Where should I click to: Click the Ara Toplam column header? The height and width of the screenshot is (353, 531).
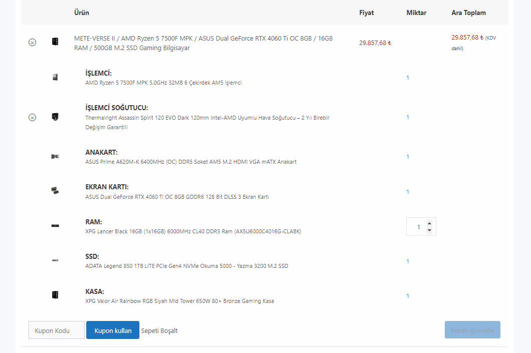468,13
